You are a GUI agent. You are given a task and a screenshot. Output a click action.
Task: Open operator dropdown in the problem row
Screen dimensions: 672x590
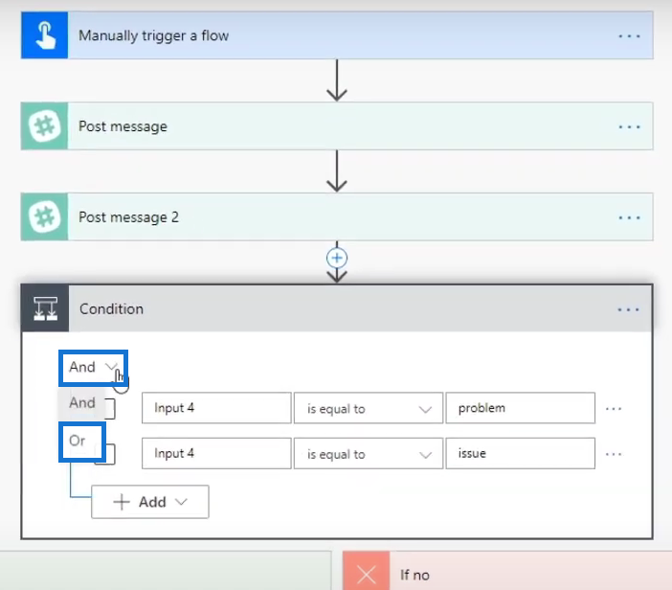pyautogui.click(x=369, y=408)
